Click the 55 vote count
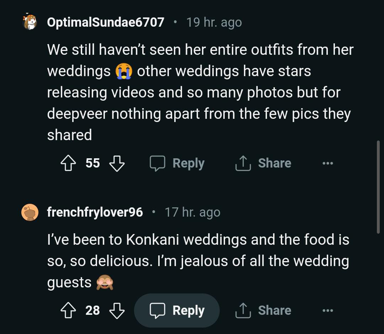 (92, 163)
